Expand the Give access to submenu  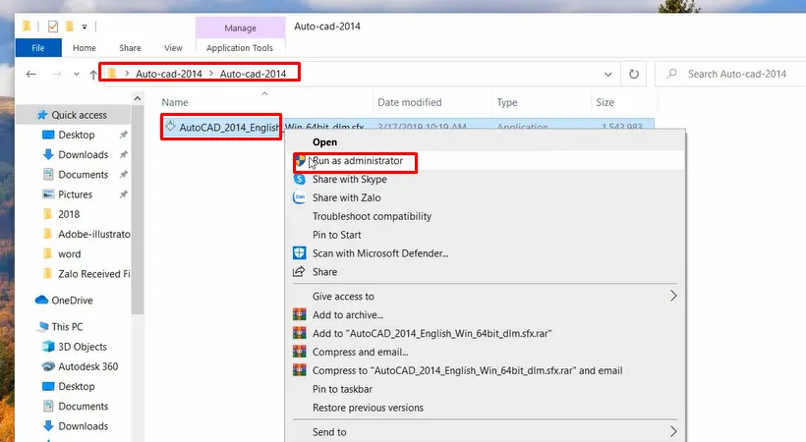pyautogui.click(x=673, y=297)
